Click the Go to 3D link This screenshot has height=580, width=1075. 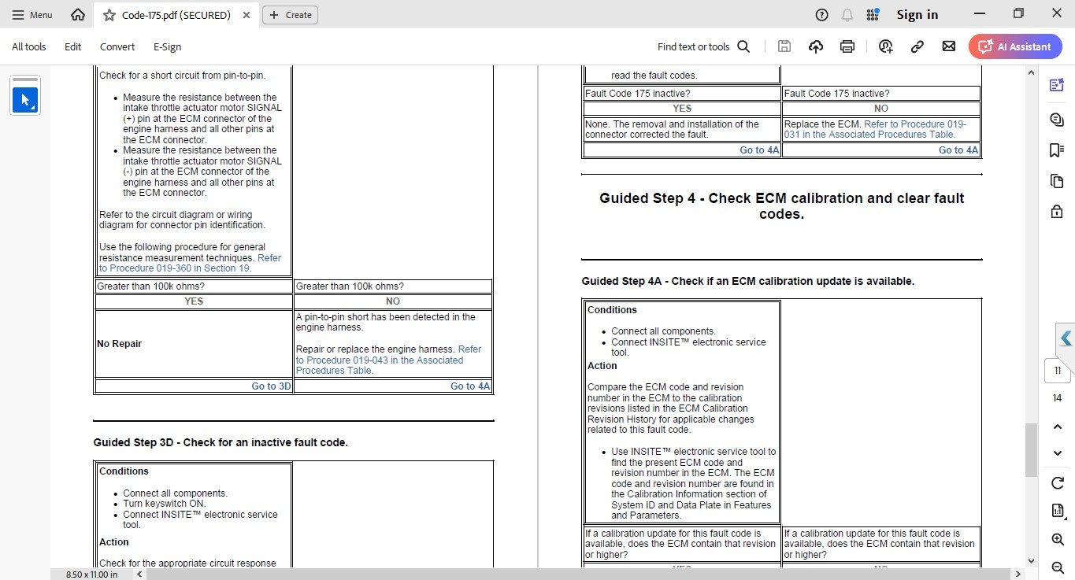[271, 386]
